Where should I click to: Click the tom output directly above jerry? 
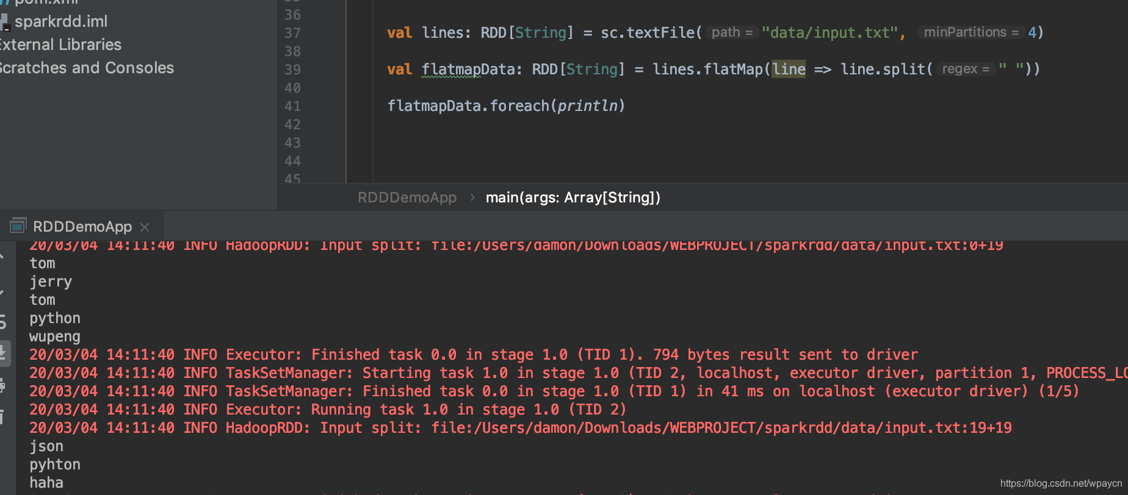pos(42,263)
